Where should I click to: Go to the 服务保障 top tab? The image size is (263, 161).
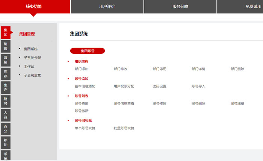[x=180, y=6]
